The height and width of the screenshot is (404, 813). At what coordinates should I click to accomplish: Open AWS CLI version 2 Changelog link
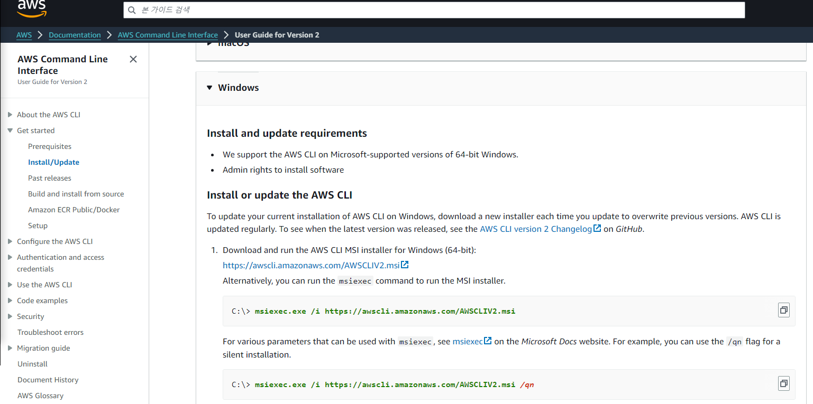(x=536, y=229)
